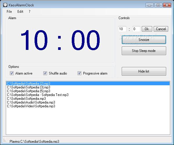Select Softpedia (5).mp3 in the playlist

tap(88, 91)
